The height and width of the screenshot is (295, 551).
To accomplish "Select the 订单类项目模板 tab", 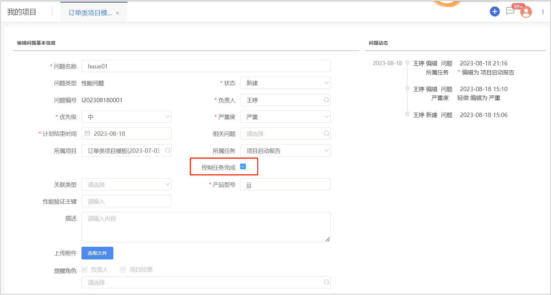I will coord(90,13).
